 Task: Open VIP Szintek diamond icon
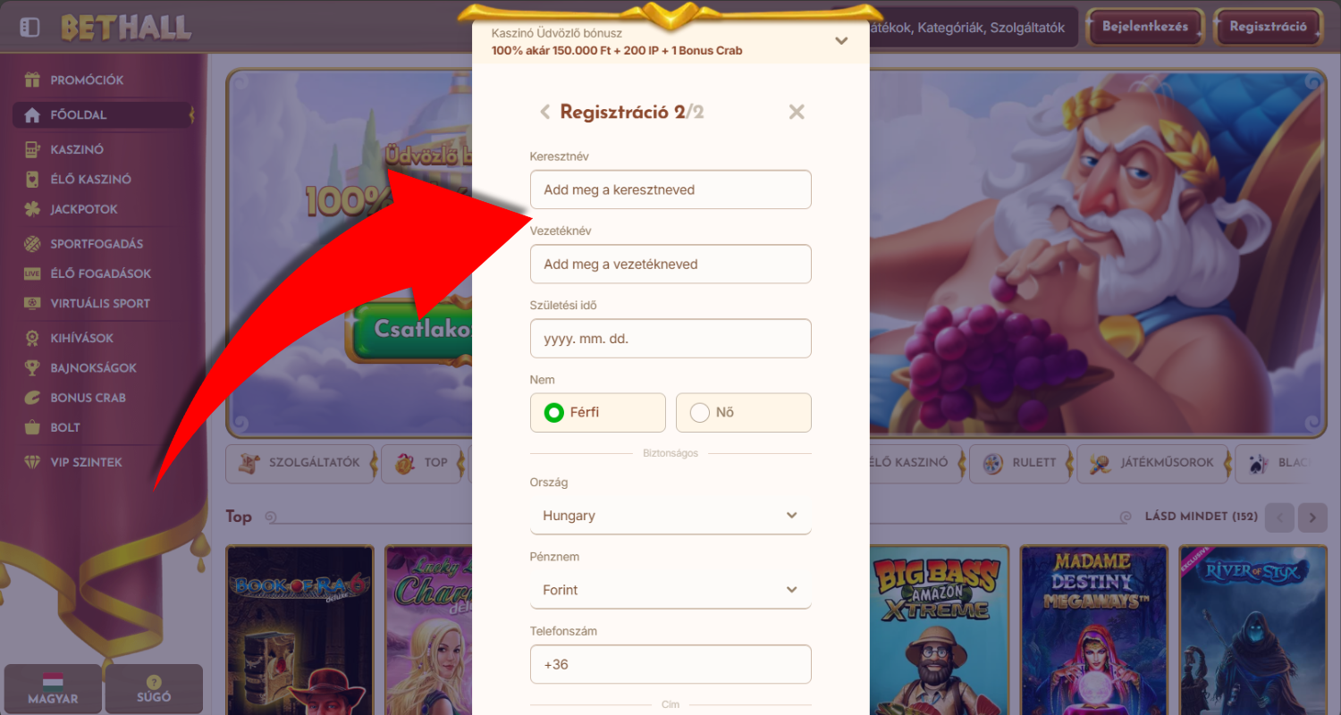32,462
